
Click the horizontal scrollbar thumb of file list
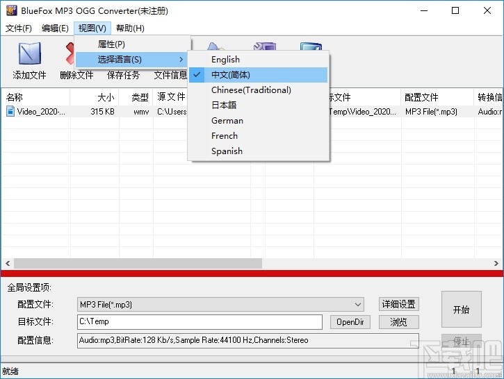[x=138, y=264]
